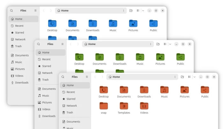Open the orange Pictures folder

(x=184, y=90)
